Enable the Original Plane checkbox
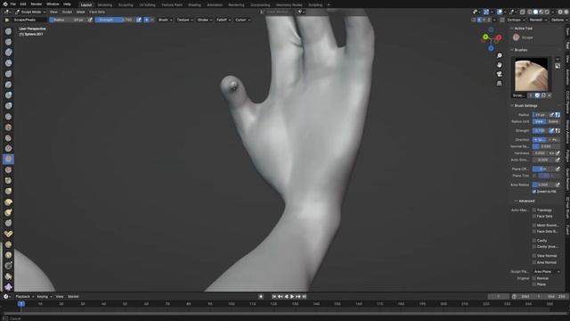Viewport: 570px width, 321px height. [534, 284]
